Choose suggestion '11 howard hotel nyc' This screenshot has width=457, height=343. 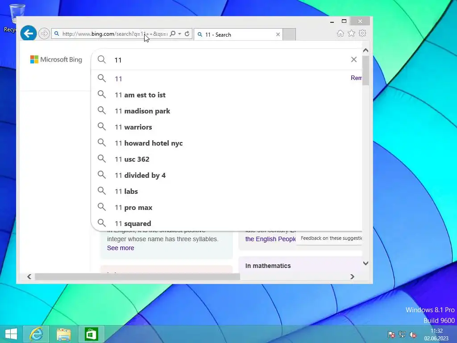pyautogui.click(x=149, y=143)
